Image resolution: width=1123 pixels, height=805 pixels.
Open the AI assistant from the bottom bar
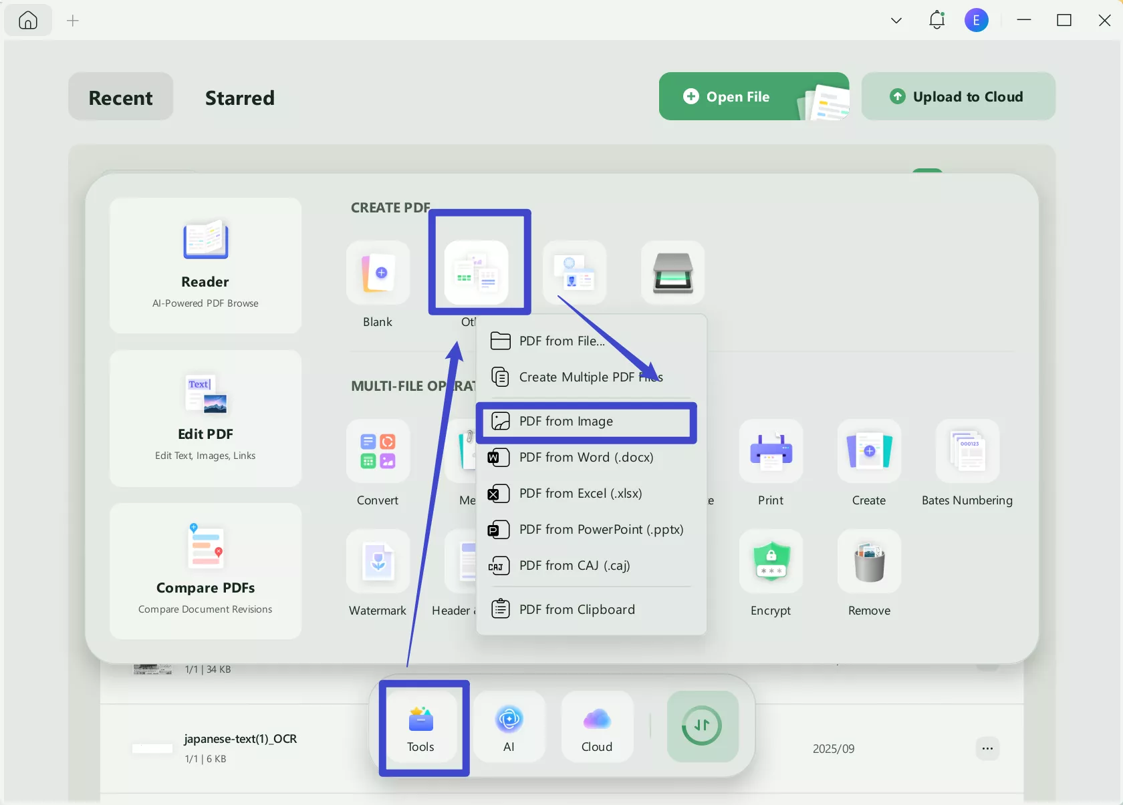click(510, 727)
